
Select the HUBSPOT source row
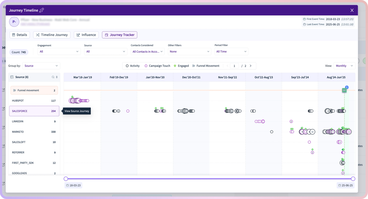[34, 101]
